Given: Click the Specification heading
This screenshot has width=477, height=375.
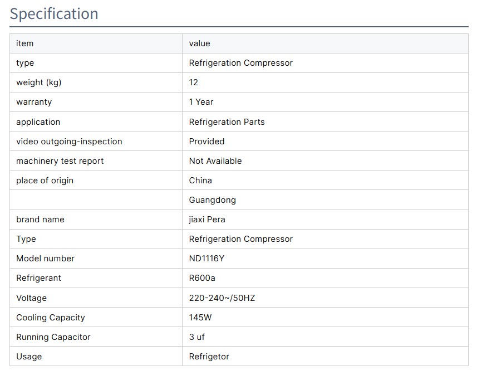Looking at the screenshot, I should pos(54,14).
